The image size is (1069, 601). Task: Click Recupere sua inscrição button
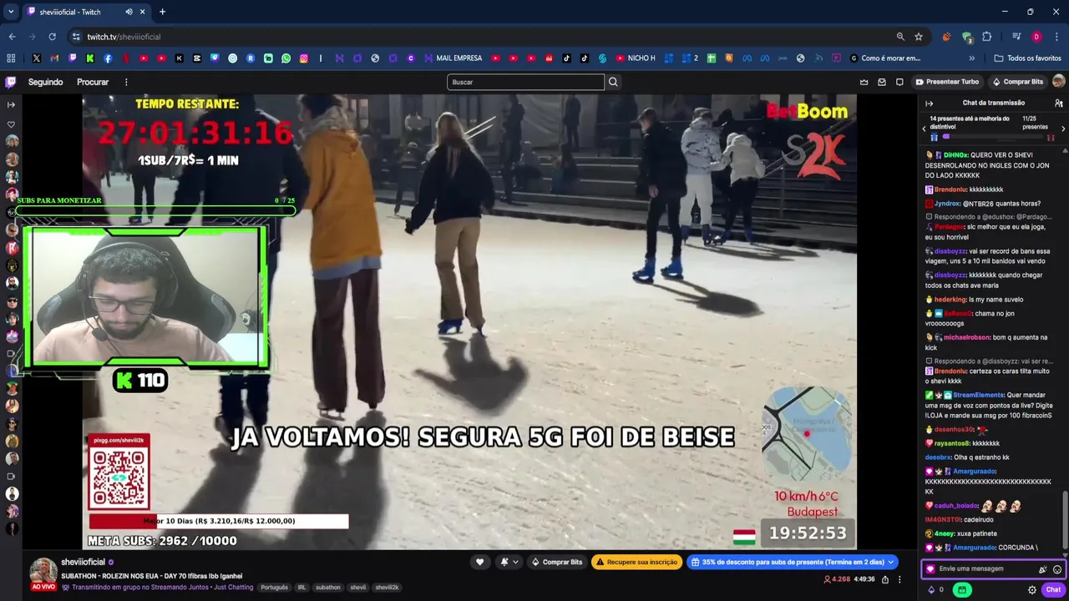pyautogui.click(x=637, y=562)
